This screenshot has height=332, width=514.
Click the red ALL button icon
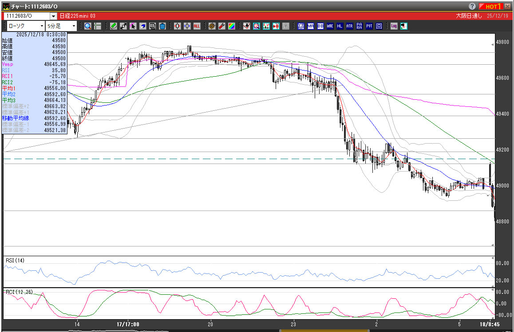point(197,26)
